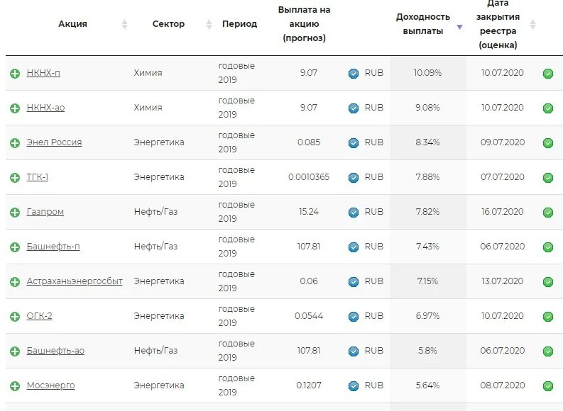This screenshot has width=563, height=411.
Task: Click green plus icon beside НКНХ-п
Action: click(15, 74)
